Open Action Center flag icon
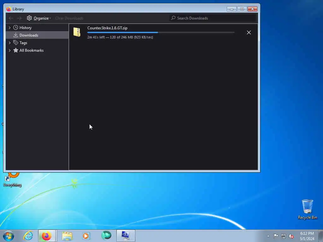The image size is (323, 242). click(276, 236)
